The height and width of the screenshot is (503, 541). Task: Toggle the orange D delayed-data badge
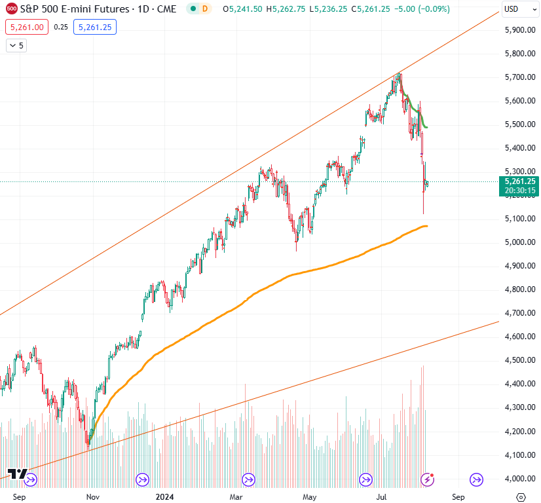point(204,9)
